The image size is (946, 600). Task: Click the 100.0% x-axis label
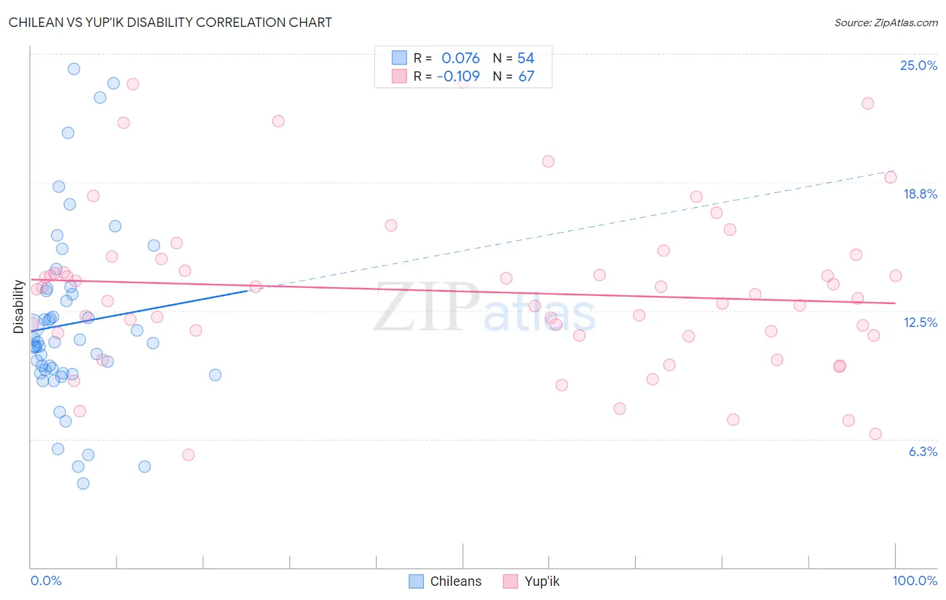pos(915,580)
